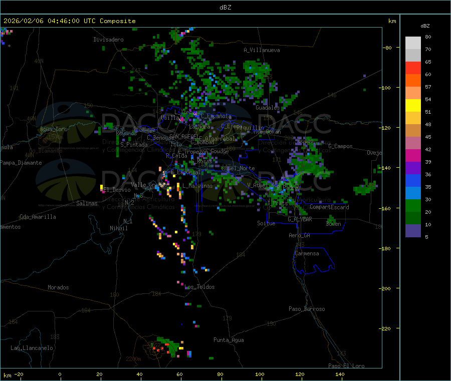Click the 'Salinas' map label
Viewport: 451px width, 381px height.
point(87,203)
